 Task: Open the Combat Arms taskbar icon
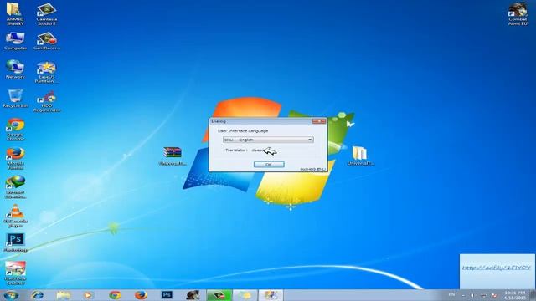193,295
